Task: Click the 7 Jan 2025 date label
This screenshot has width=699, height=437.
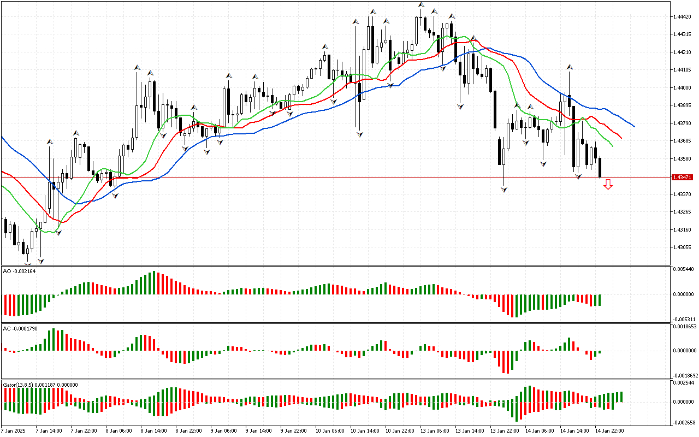Action: 13,431
